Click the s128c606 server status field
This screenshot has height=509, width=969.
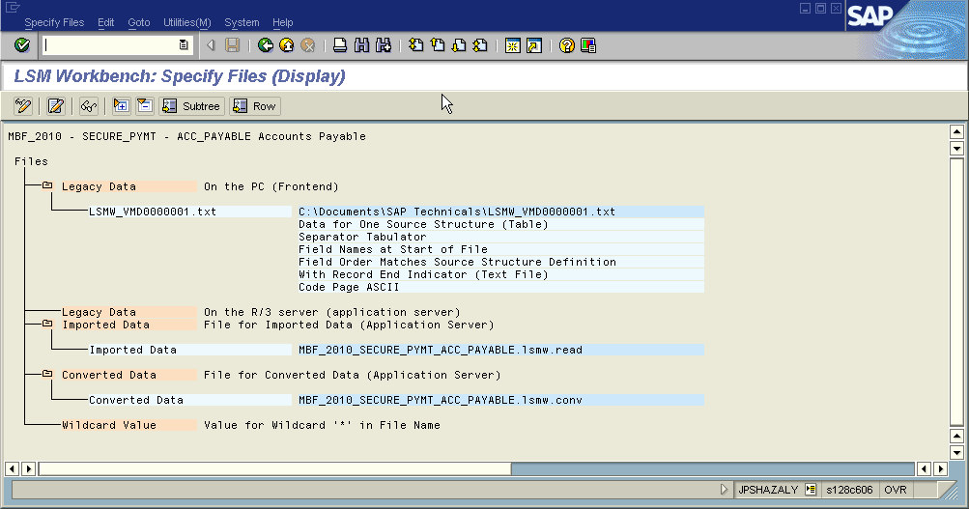point(849,490)
